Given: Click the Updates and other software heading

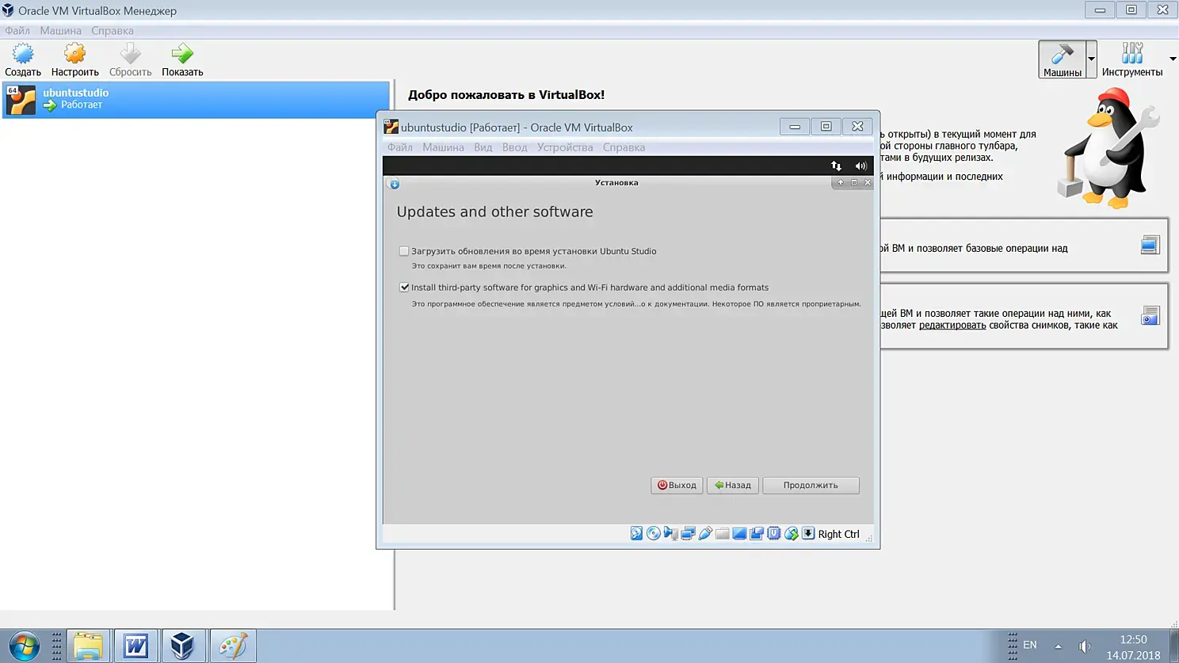Looking at the screenshot, I should point(494,212).
